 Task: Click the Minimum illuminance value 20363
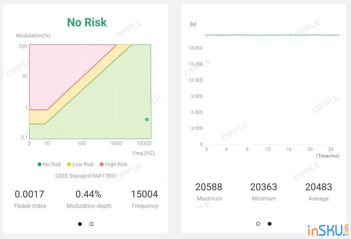coord(264,187)
